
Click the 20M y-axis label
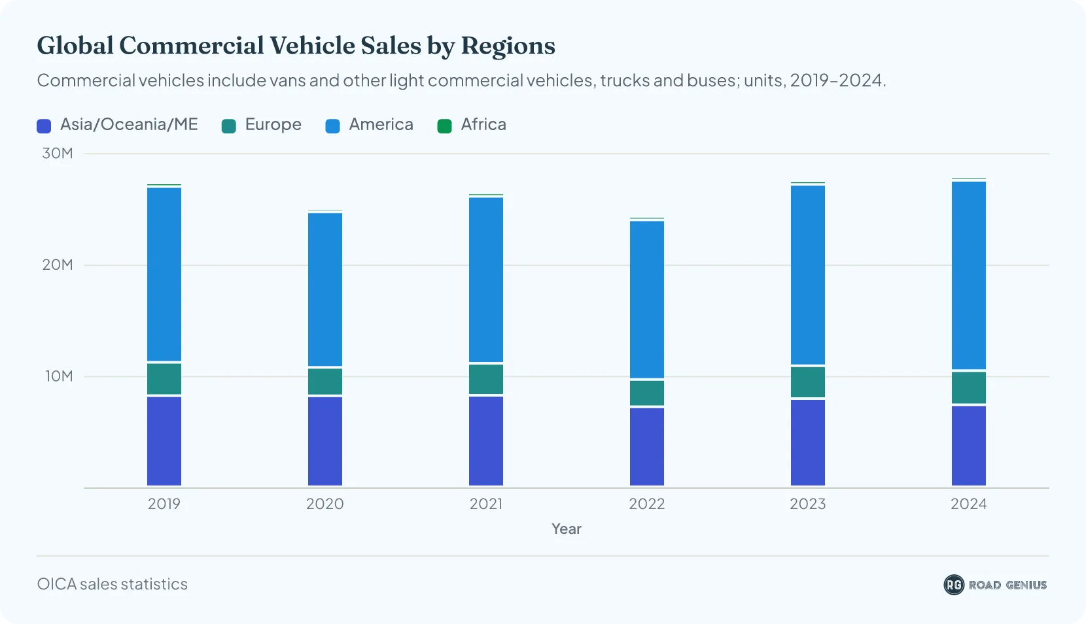pyautogui.click(x=58, y=265)
